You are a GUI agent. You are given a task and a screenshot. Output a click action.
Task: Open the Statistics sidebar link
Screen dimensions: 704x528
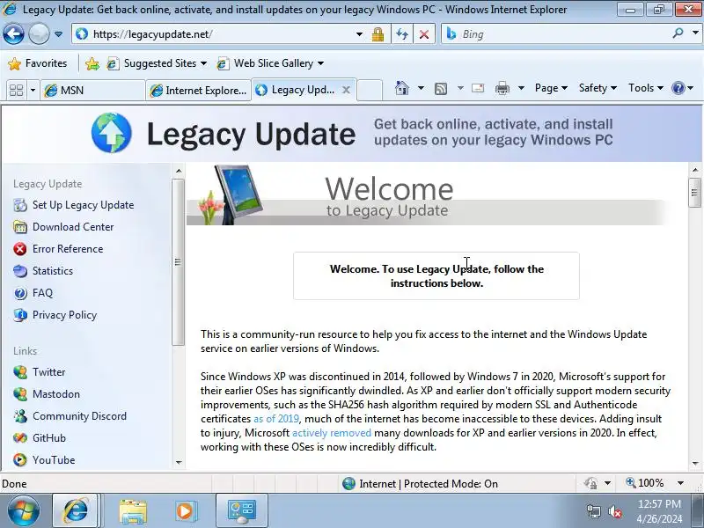coord(53,271)
